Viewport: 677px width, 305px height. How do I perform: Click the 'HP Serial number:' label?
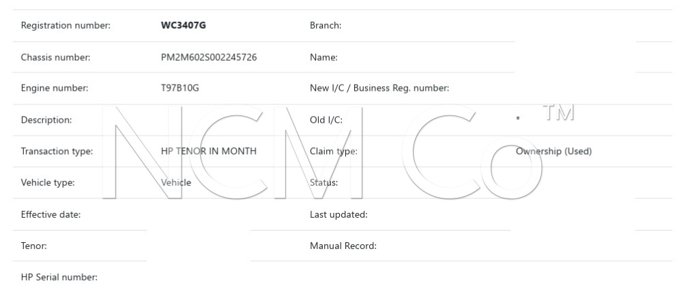pyautogui.click(x=60, y=278)
